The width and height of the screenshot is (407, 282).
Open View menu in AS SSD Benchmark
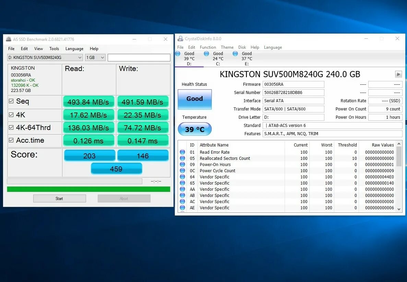pyautogui.click(x=38, y=49)
